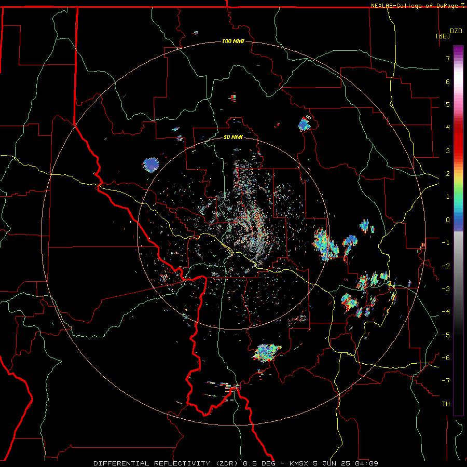467x467 pixels.
Task: Click the red band of the color bar
Action: pos(458,140)
